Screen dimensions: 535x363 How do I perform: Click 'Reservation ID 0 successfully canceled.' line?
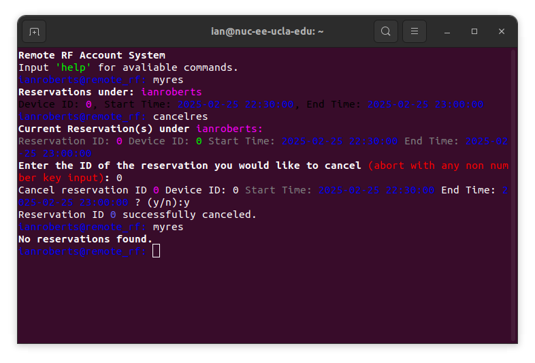[x=137, y=215]
